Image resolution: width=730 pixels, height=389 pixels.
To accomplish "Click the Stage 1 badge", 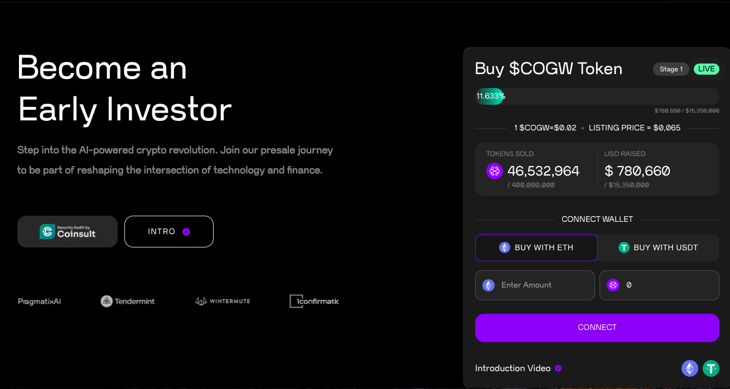I will 671,69.
